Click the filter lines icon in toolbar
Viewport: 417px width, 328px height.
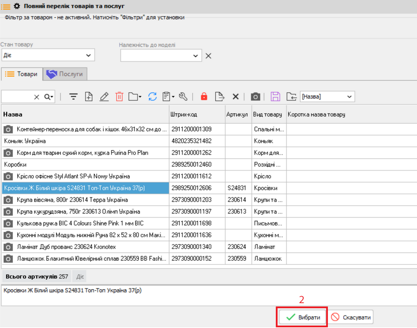click(x=73, y=97)
